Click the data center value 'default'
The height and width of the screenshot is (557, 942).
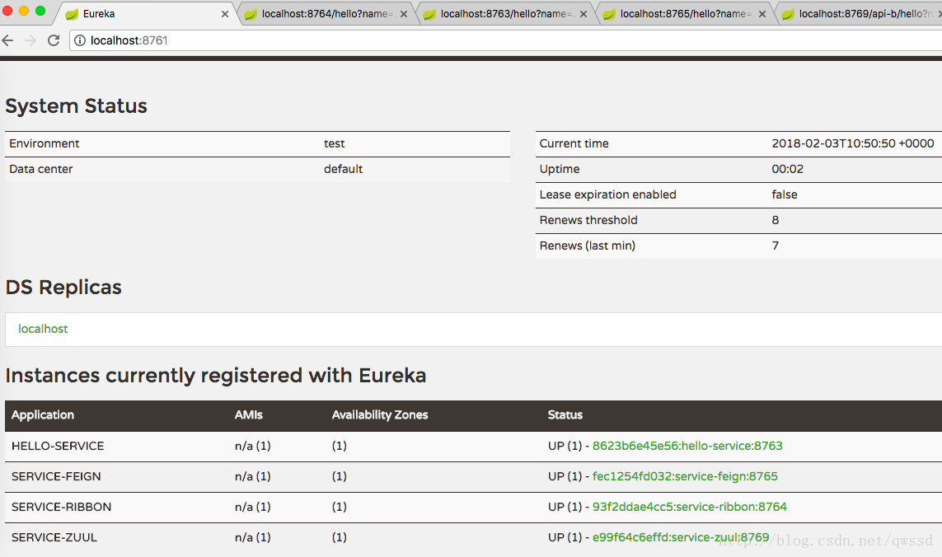(x=343, y=169)
